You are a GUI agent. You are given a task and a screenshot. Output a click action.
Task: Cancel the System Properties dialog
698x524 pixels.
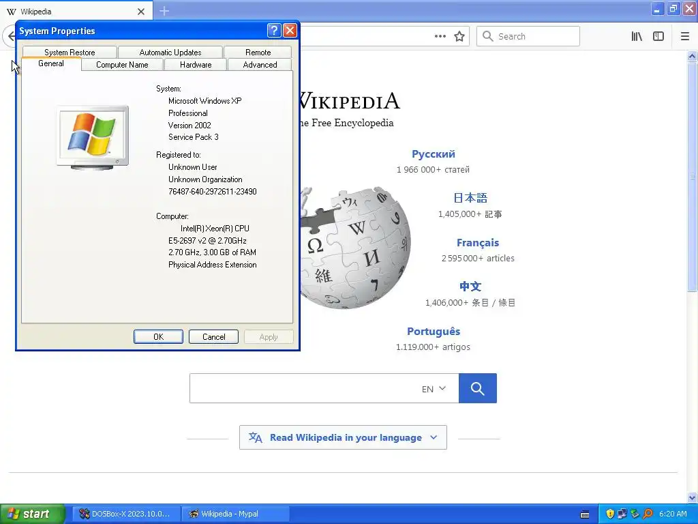[213, 337]
